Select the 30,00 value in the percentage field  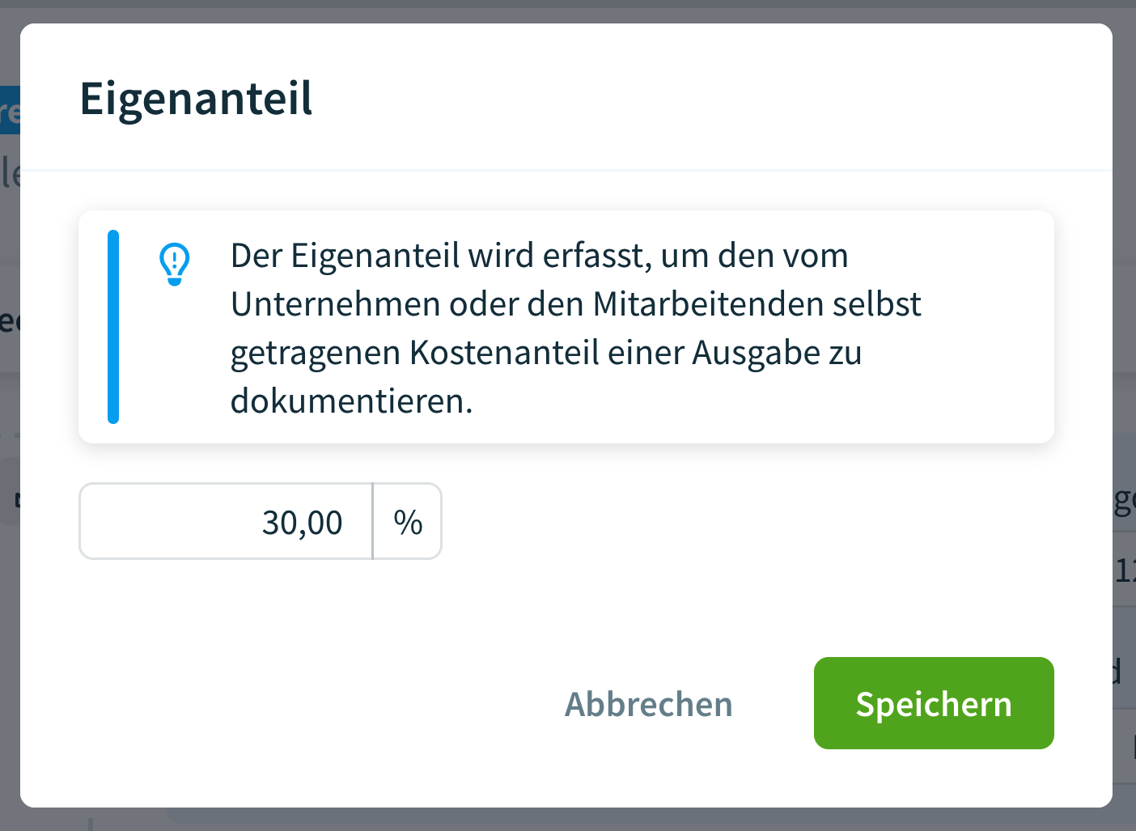click(x=301, y=521)
